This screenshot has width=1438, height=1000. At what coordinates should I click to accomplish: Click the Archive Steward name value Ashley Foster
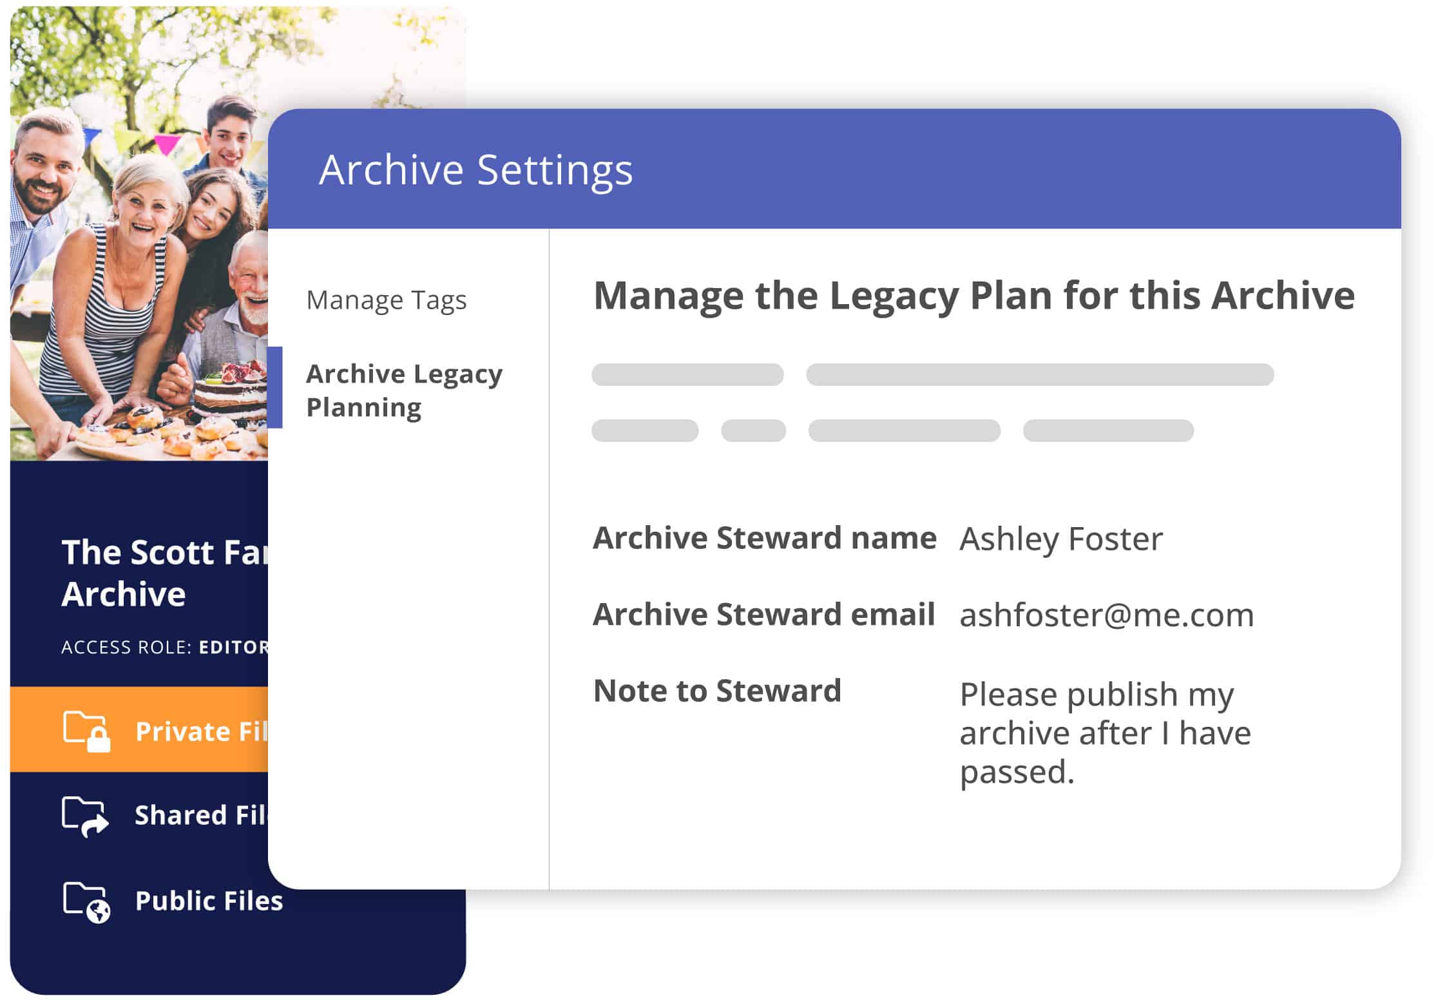point(1060,539)
